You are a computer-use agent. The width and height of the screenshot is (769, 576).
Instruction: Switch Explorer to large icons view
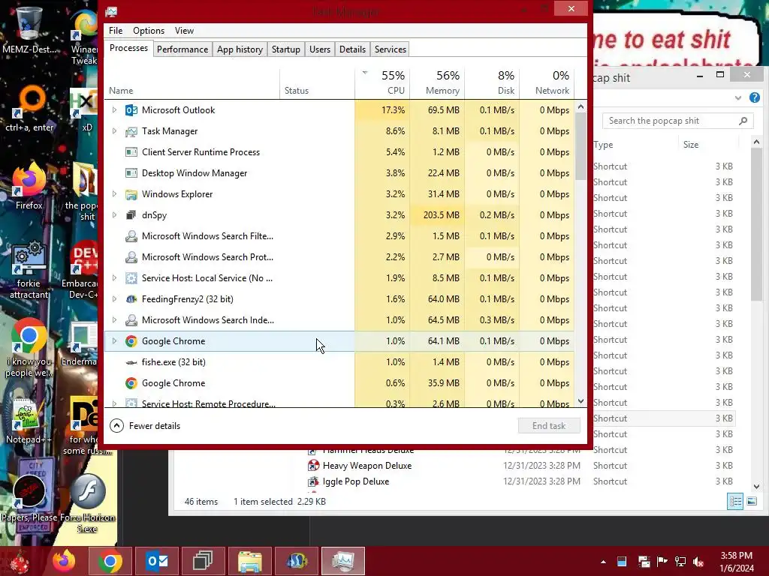[751, 501]
